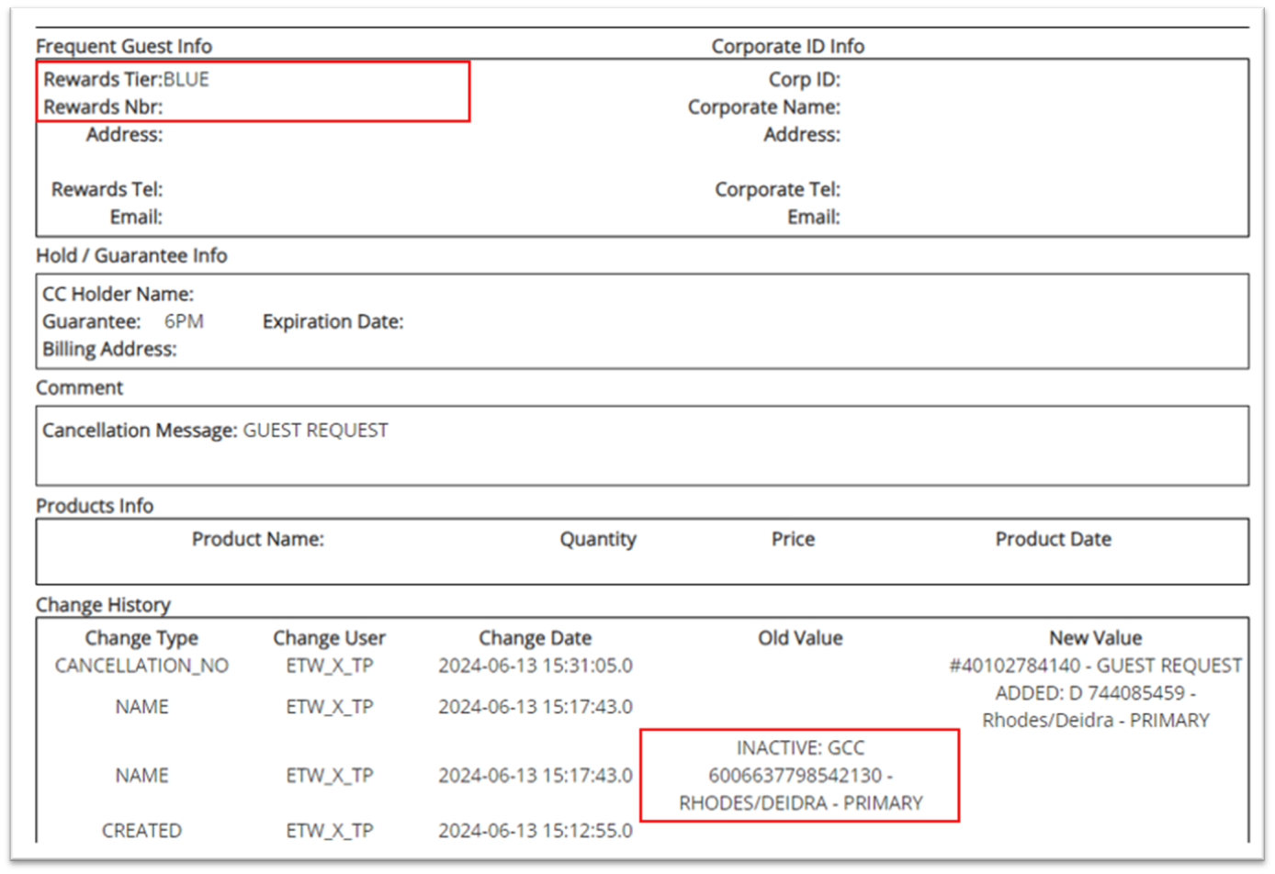Click the INACTIVE GCC old value entry
1275x874 pixels.
pos(800,775)
